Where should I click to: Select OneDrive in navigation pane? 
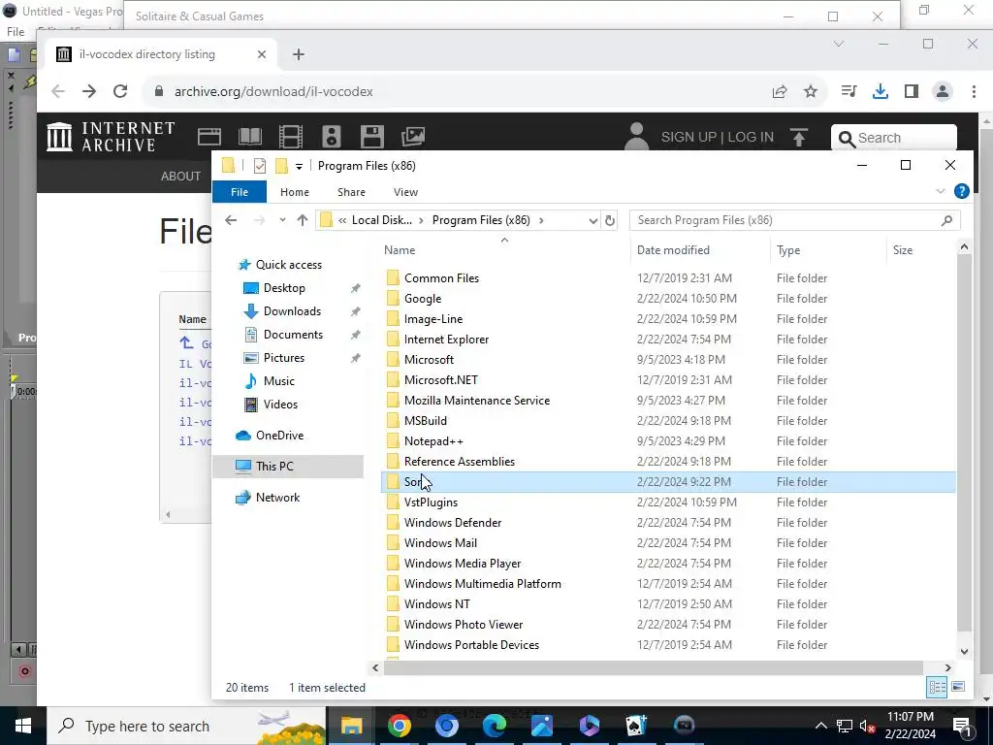coord(279,436)
